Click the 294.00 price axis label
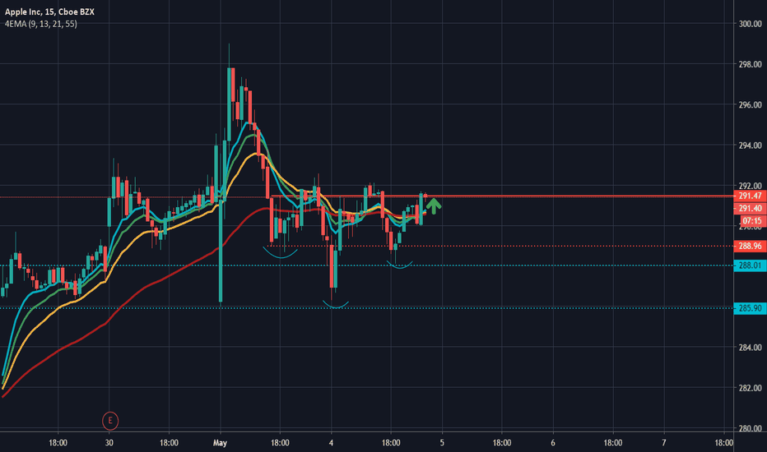 pyautogui.click(x=750, y=145)
